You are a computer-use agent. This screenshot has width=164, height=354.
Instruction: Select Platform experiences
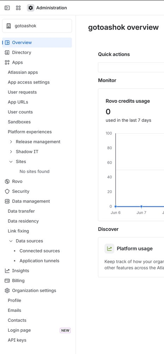coord(30,132)
